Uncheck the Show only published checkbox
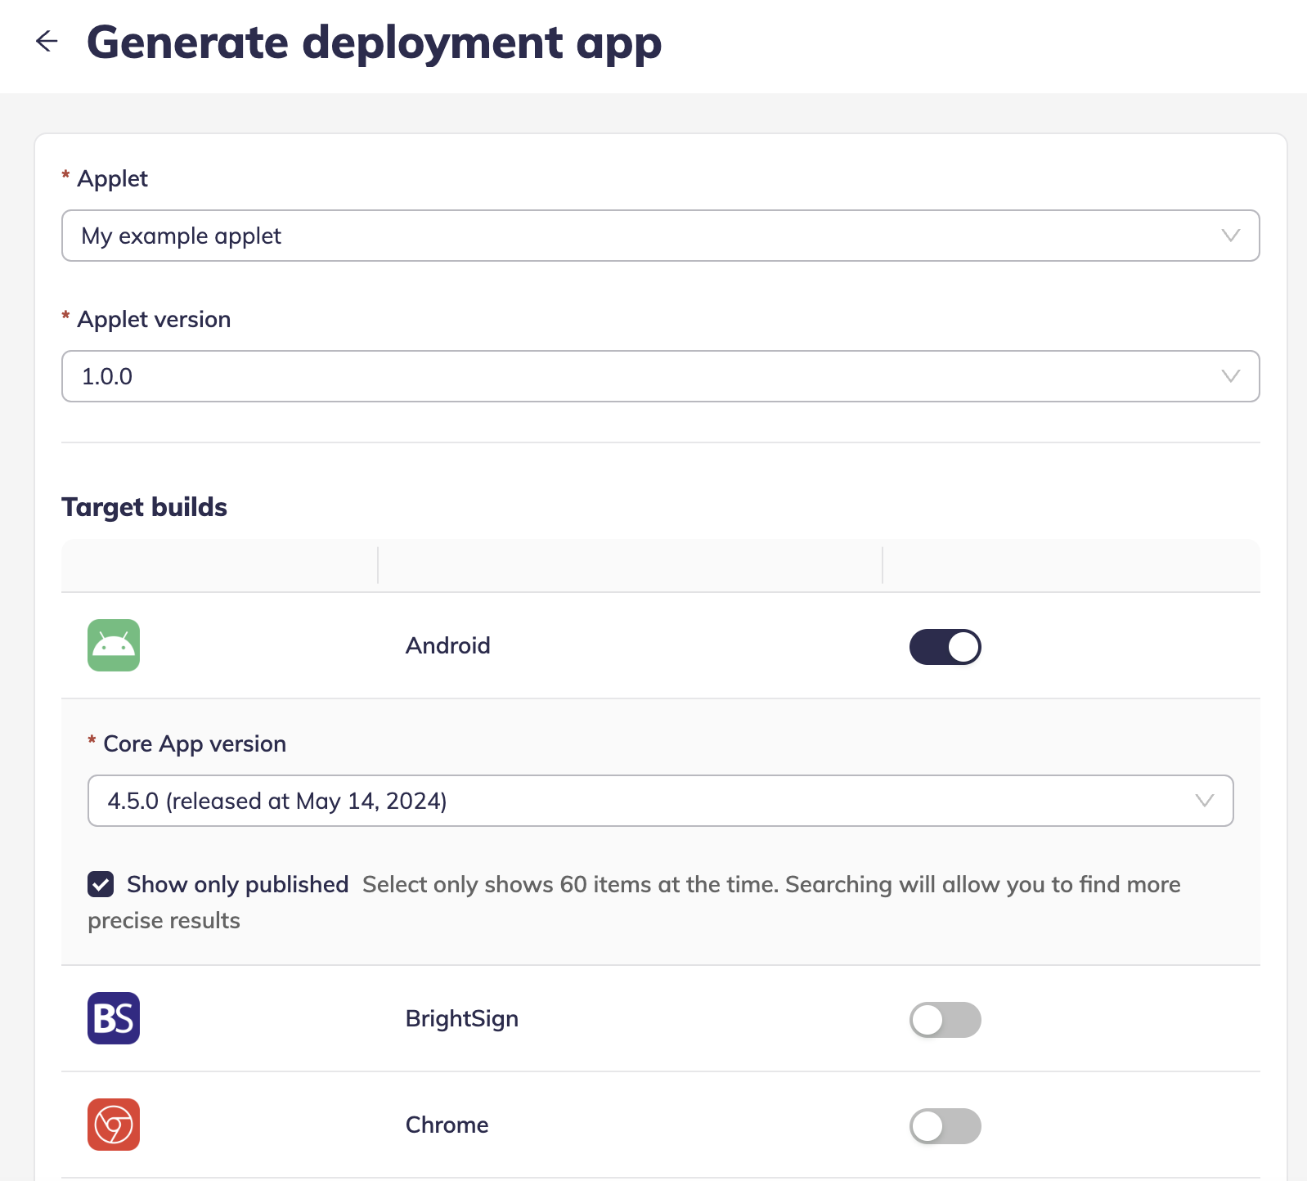Image resolution: width=1307 pixels, height=1181 pixels. 101,884
